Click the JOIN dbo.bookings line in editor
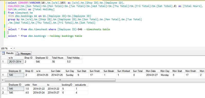 click(x=49, y=16)
